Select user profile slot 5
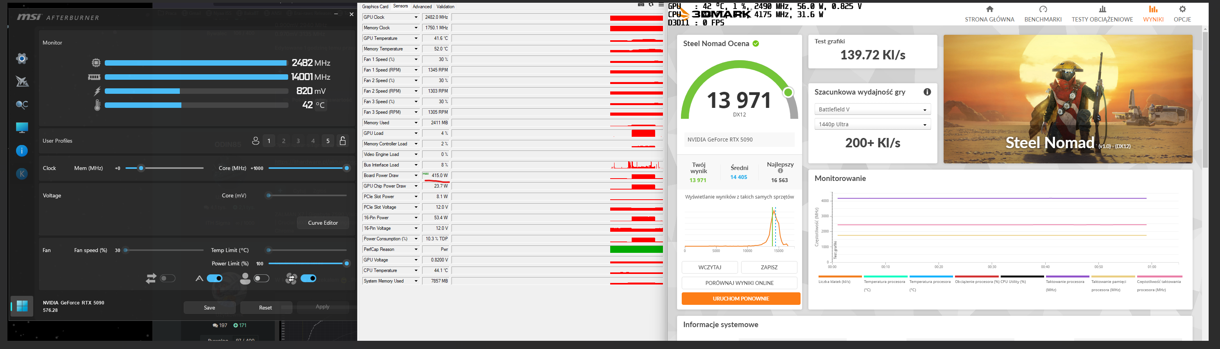The width and height of the screenshot is (1220, 349). click(x=328, y=141)
